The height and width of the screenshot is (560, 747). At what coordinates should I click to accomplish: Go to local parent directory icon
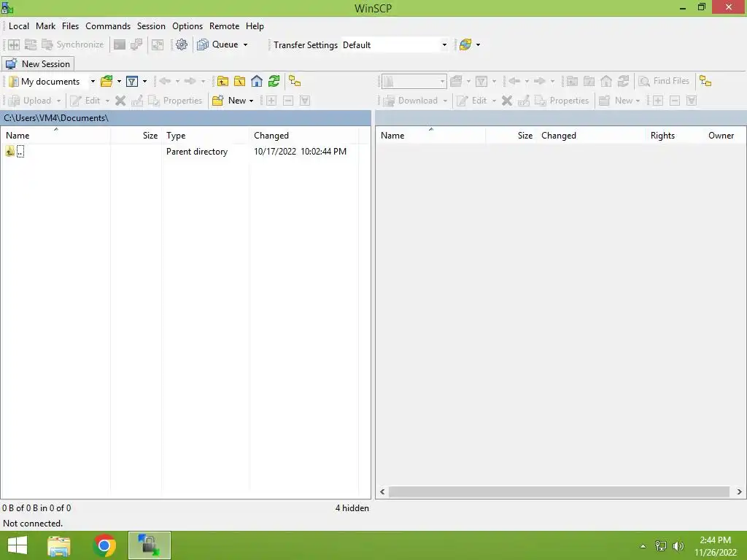tap(222, 82)
